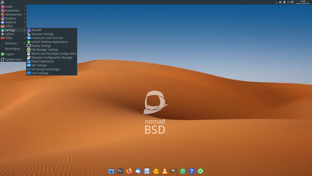Open the volume speaker tray icon
This screenshot has height=176, width=312.
tap(280, 2)
